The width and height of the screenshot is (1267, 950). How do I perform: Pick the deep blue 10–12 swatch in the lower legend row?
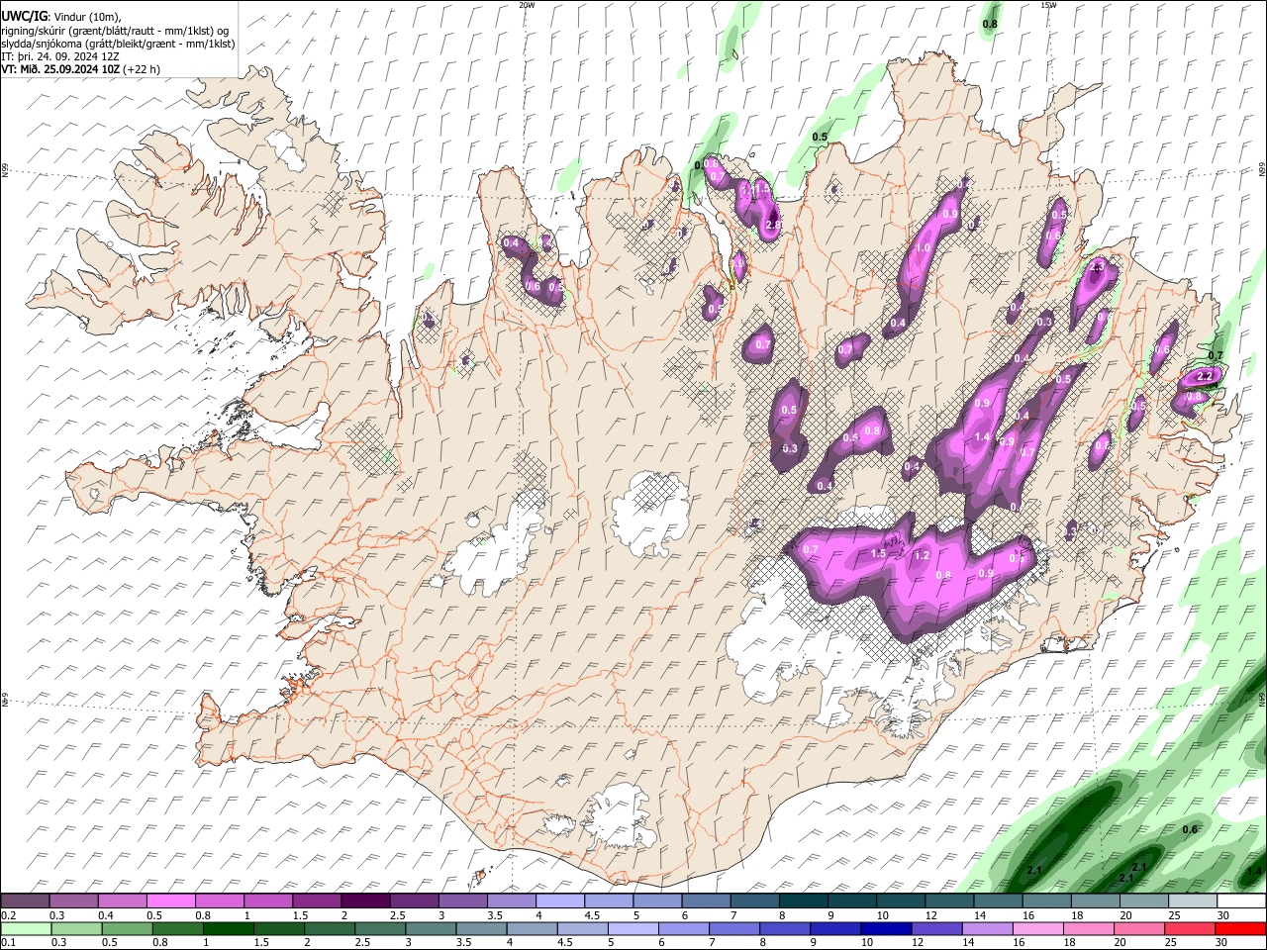(886, 928)
